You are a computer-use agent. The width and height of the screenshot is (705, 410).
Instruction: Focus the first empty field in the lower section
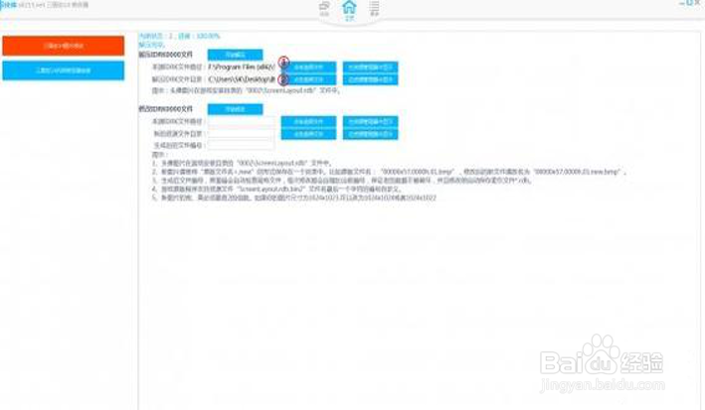[x=242, y=122]
